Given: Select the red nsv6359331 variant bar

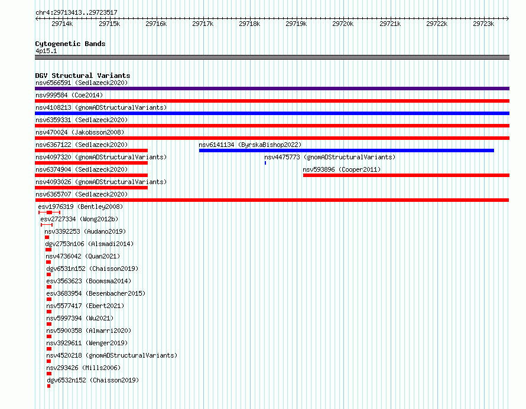Looking at the screenshot, I should point(272,126).
